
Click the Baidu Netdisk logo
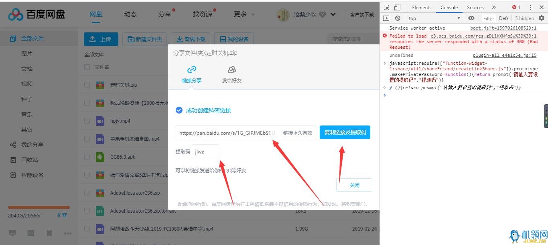36,15
